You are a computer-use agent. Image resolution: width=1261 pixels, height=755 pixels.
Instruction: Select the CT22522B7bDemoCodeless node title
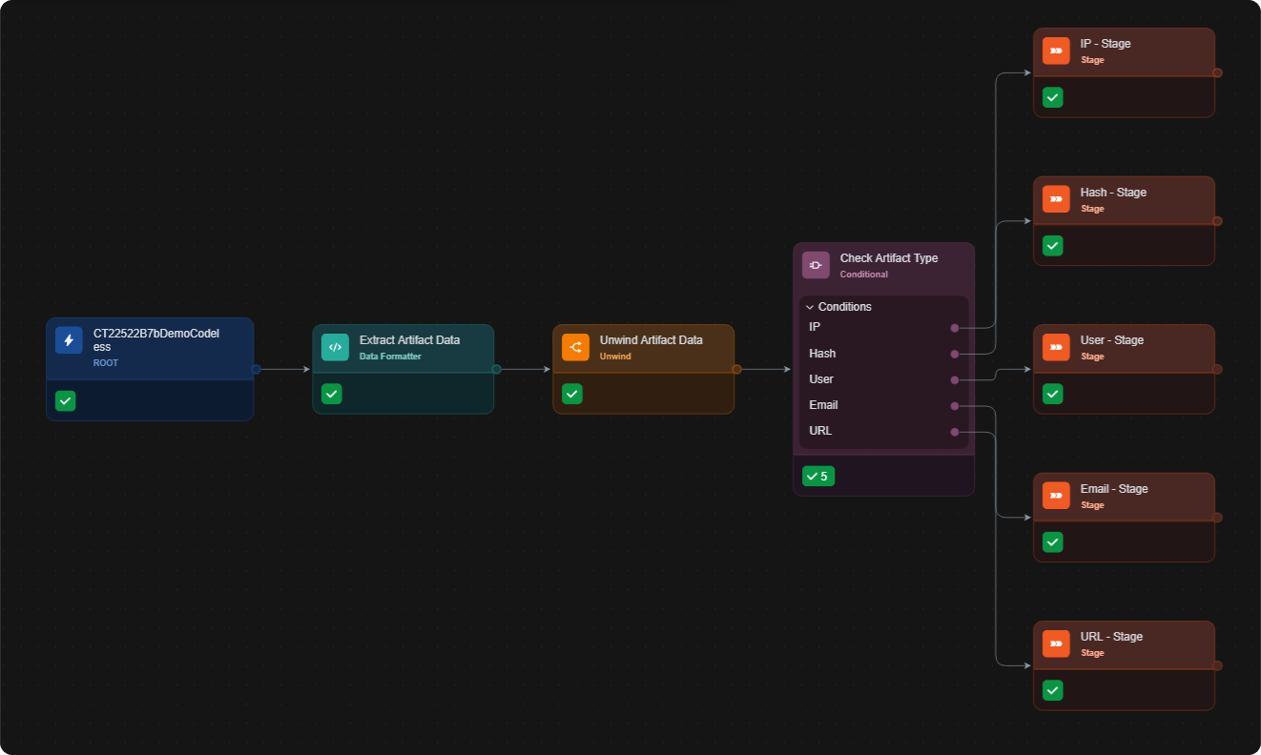(x=155, y=340)
